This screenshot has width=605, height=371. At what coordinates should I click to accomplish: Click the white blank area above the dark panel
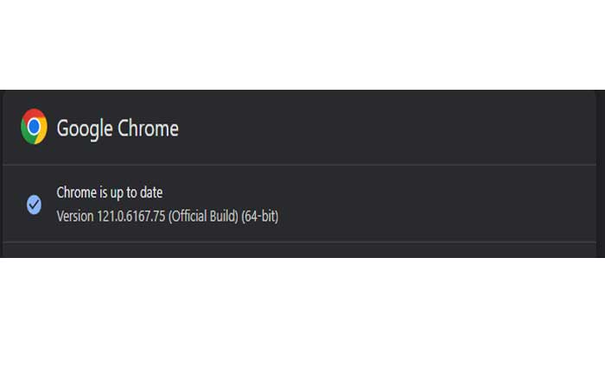(302, 43)
